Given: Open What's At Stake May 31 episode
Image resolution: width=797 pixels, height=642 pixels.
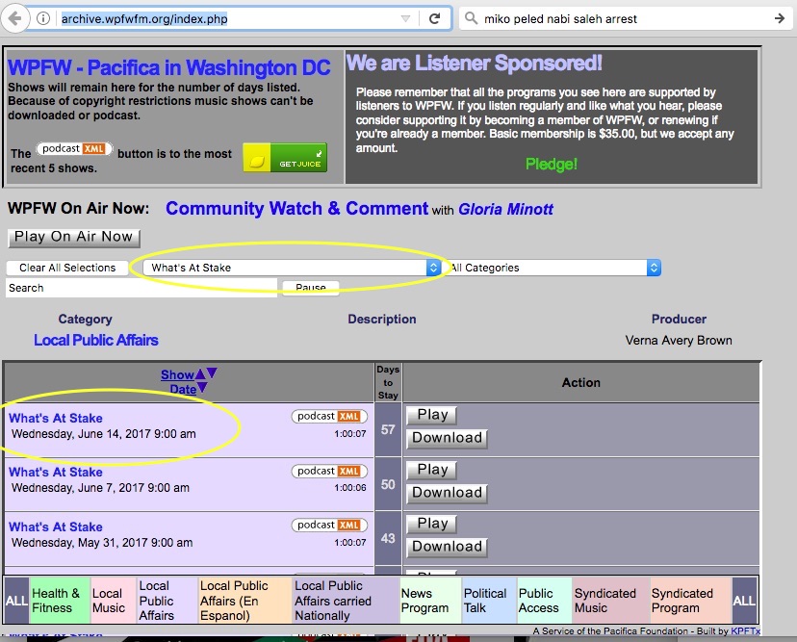Looking at the screenshot, I should point(56,527).
